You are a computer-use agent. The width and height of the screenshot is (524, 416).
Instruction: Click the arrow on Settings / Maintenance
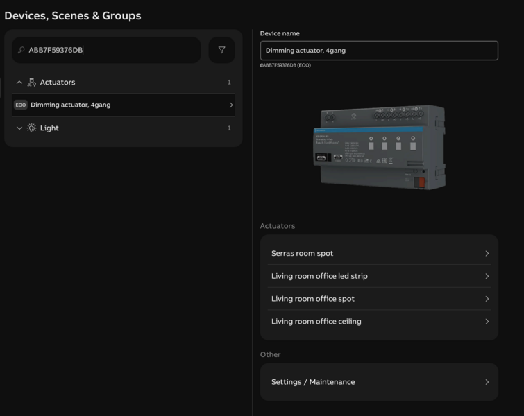487,382
